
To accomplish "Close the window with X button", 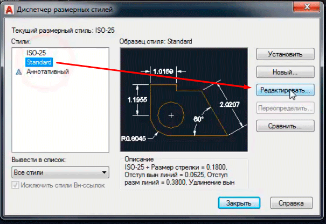I will pos(307,7).
